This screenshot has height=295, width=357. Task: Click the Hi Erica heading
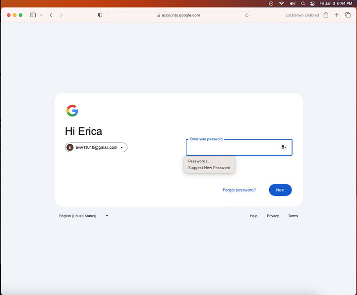(x=84, y=131)
